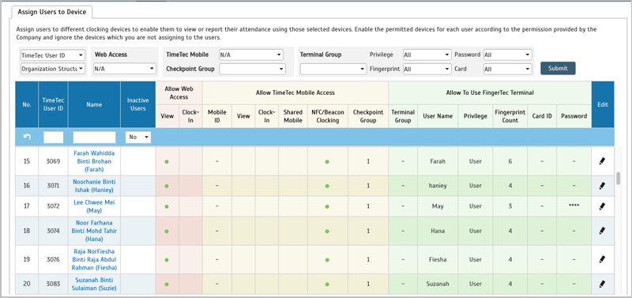
Task: Click the edit pencil for Suzanah Binti Sulaiman
Action: (x=602, y=284)
